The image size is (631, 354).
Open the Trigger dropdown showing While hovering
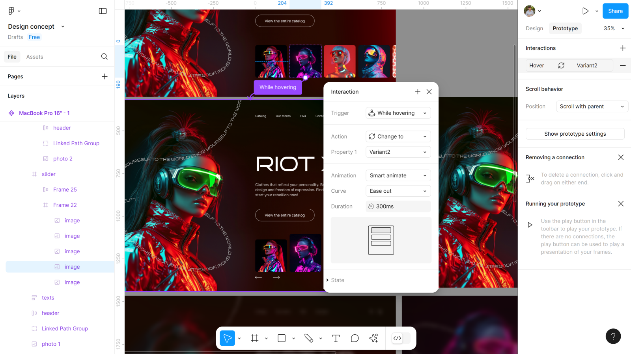[x=398, y=113]
